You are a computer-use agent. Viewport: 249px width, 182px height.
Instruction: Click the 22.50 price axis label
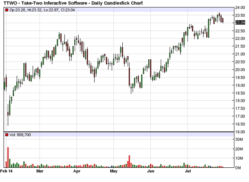pos(240,31)
